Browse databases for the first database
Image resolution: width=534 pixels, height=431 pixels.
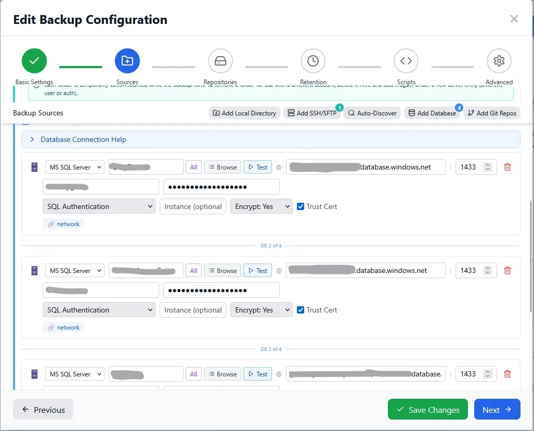pos(223,167)
